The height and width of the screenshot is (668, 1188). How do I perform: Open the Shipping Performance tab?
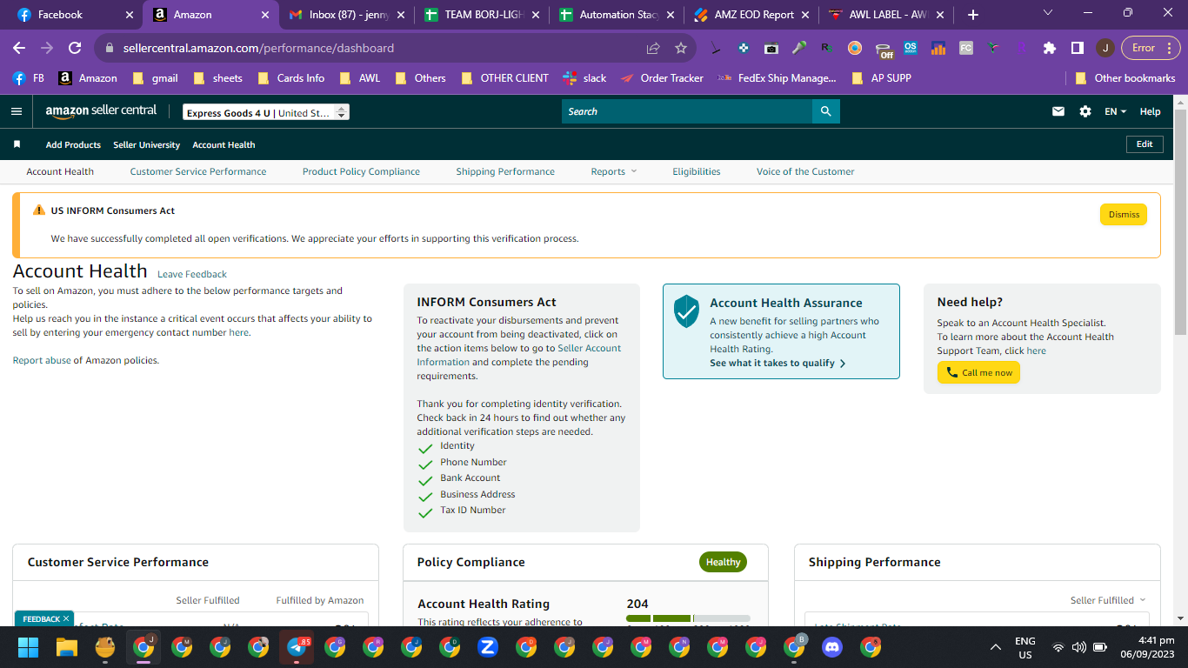[x=505, y=171]
